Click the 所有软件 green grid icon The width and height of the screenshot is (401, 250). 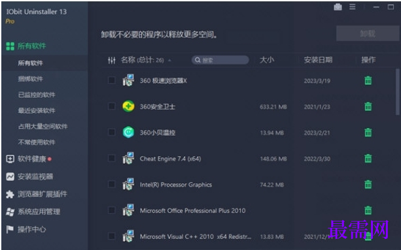point(10,46)
